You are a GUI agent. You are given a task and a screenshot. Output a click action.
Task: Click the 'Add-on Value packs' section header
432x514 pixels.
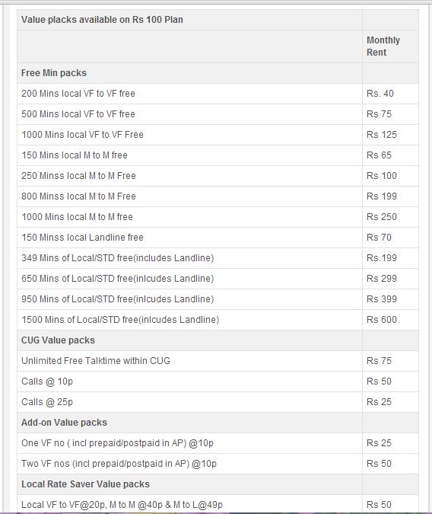[64, 423]
